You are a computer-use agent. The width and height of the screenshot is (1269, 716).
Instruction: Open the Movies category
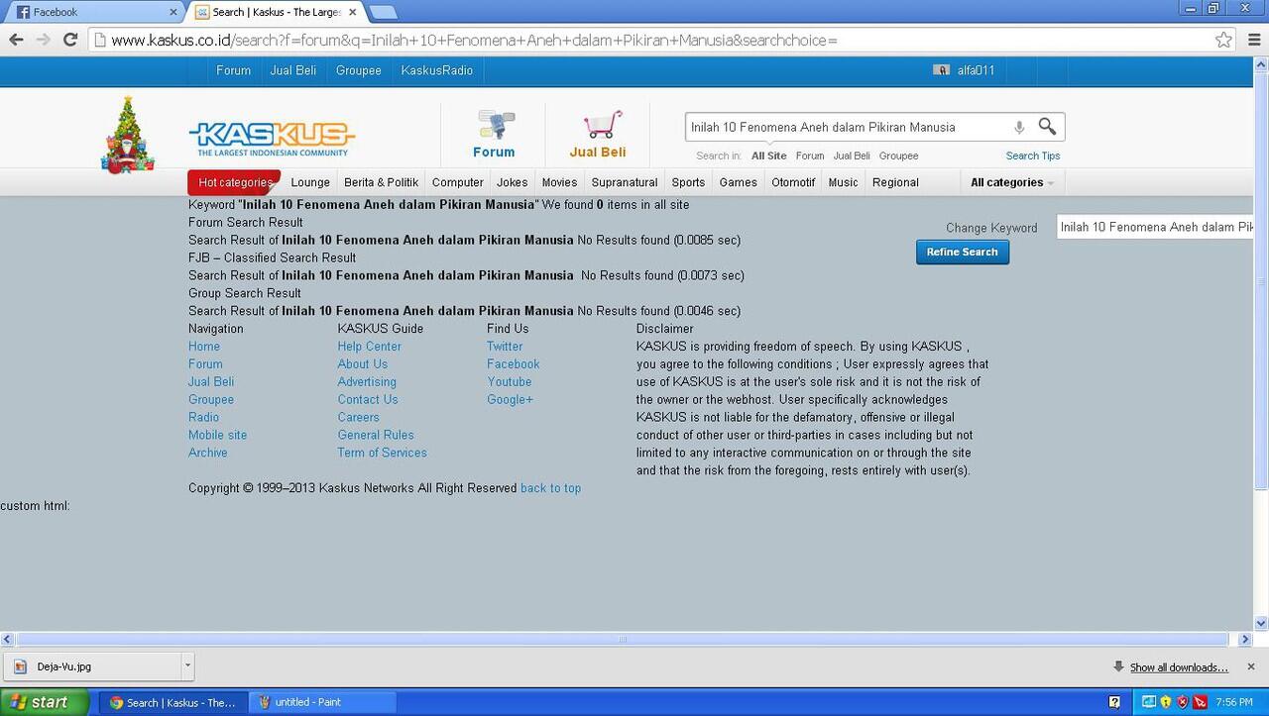point(559,182)
